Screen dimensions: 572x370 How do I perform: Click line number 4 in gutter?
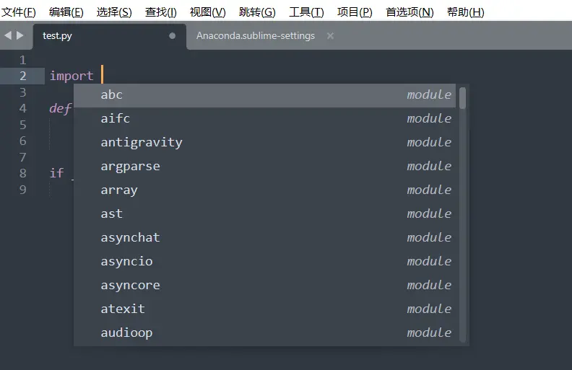pyautogui.click(x=23, y=108)
